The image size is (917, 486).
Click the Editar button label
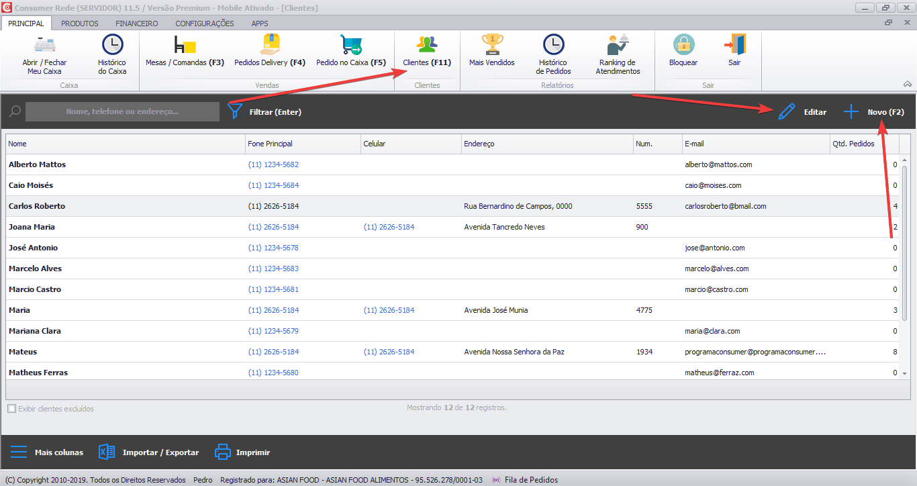click(x=815, y=112)
